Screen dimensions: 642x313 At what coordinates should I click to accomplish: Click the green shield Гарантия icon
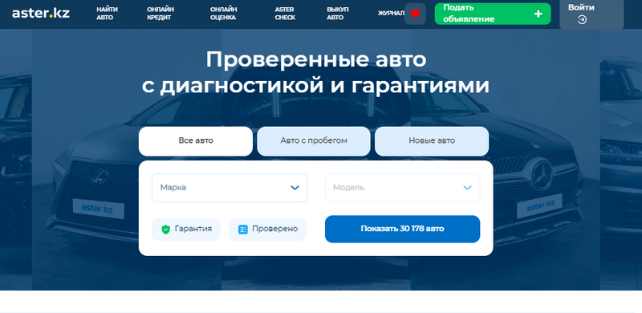(165, 229)
